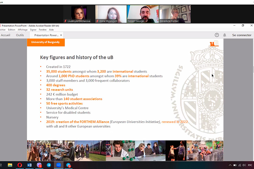Open the Signer menu
The height and width of the screenshot is (169, 254).
point(33,30)
